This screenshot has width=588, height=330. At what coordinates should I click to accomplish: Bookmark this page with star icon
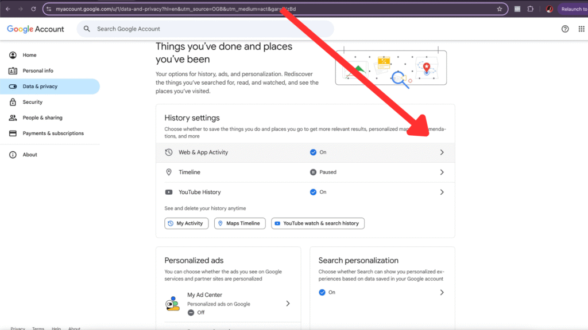500,9
